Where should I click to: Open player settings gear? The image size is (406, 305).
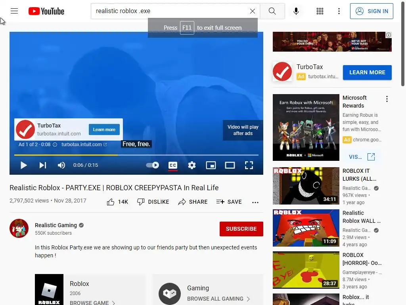[x=192, y=165]
